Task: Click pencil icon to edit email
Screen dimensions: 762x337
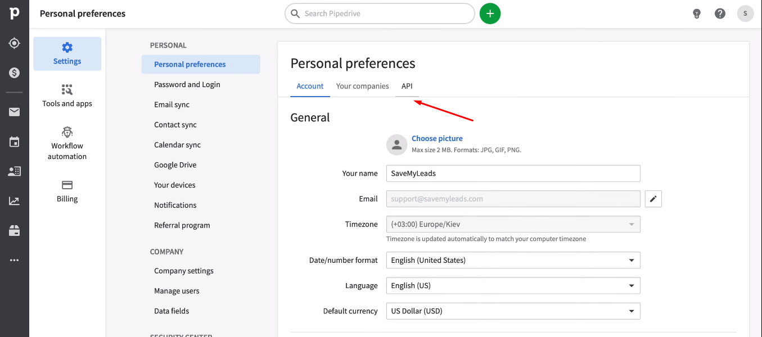Action: [x=653, y=199]
